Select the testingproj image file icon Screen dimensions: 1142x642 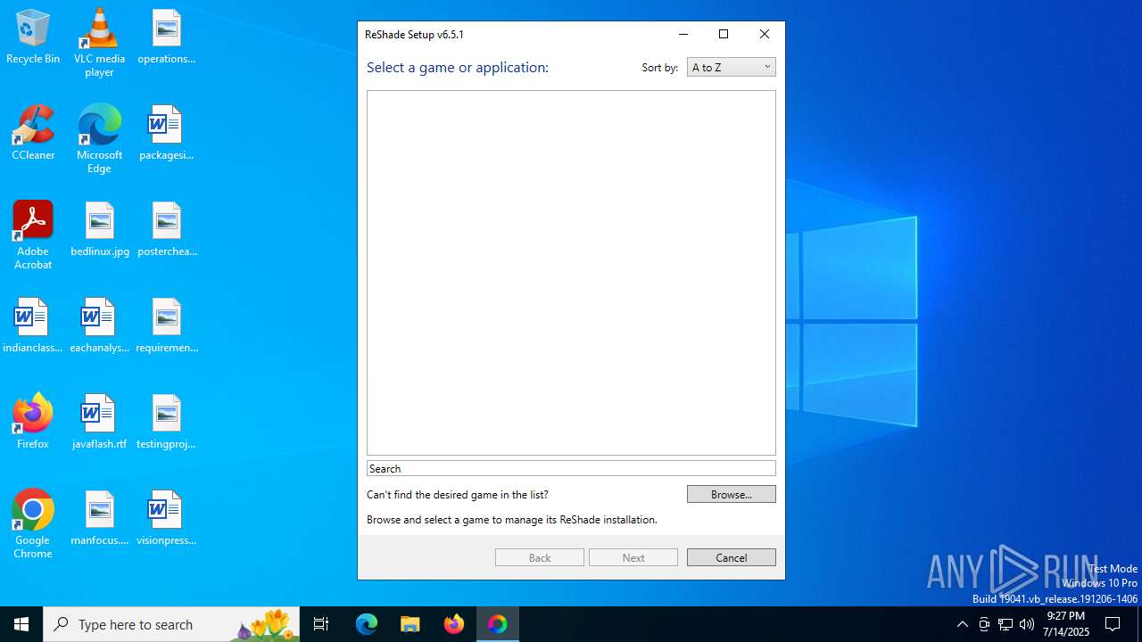pyautogui.click(x=167, y=423)
